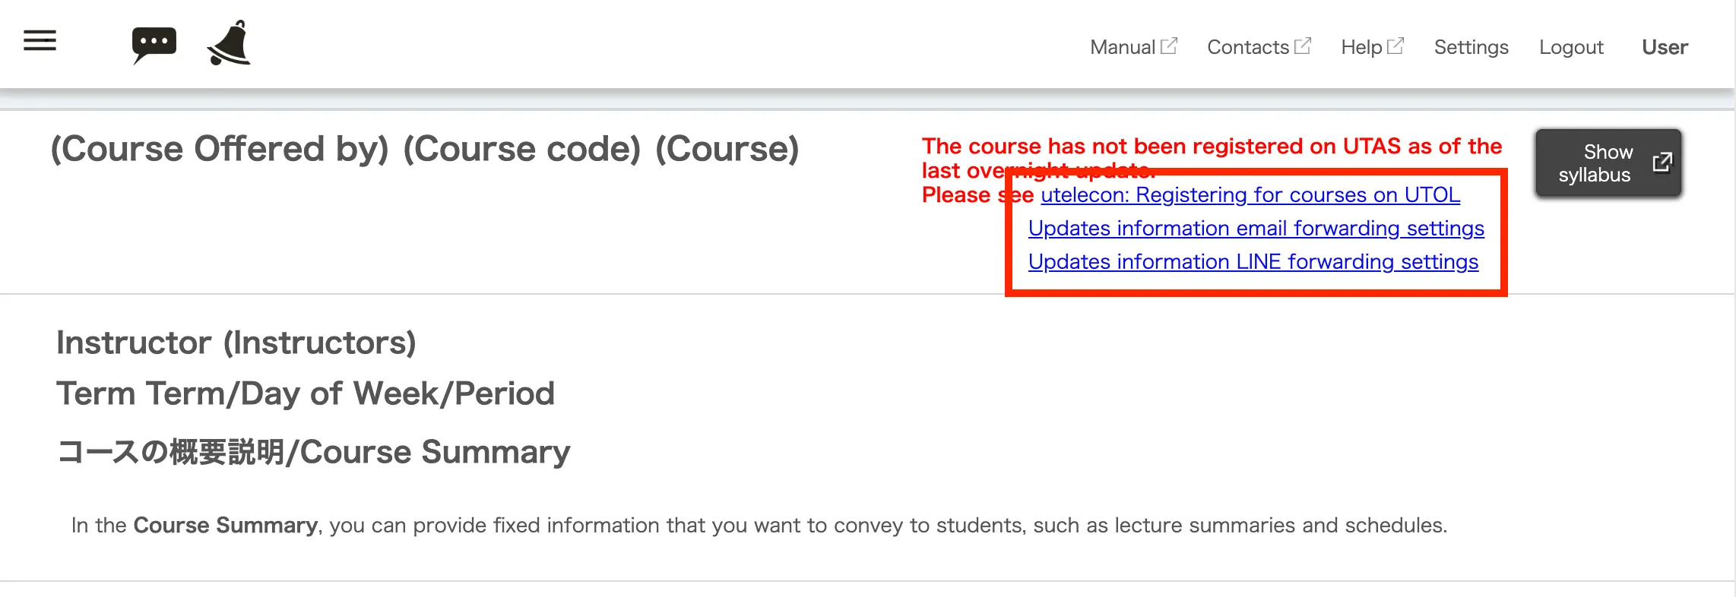Click the User account name
Screen dimensions: 1736x597
coord(1665,47)
